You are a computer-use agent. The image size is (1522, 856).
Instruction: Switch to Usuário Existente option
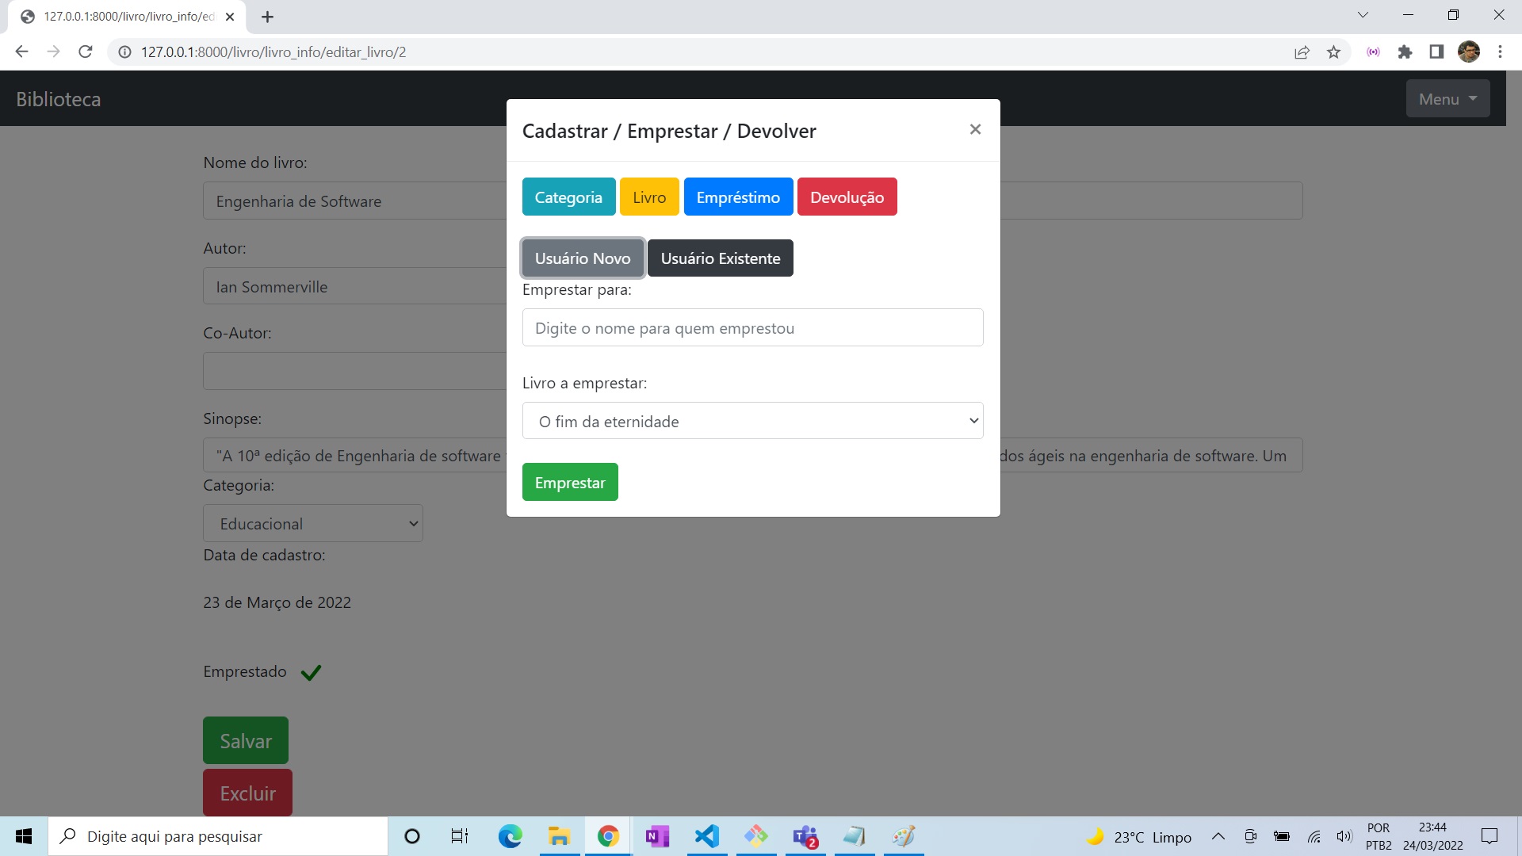(720, 258)
